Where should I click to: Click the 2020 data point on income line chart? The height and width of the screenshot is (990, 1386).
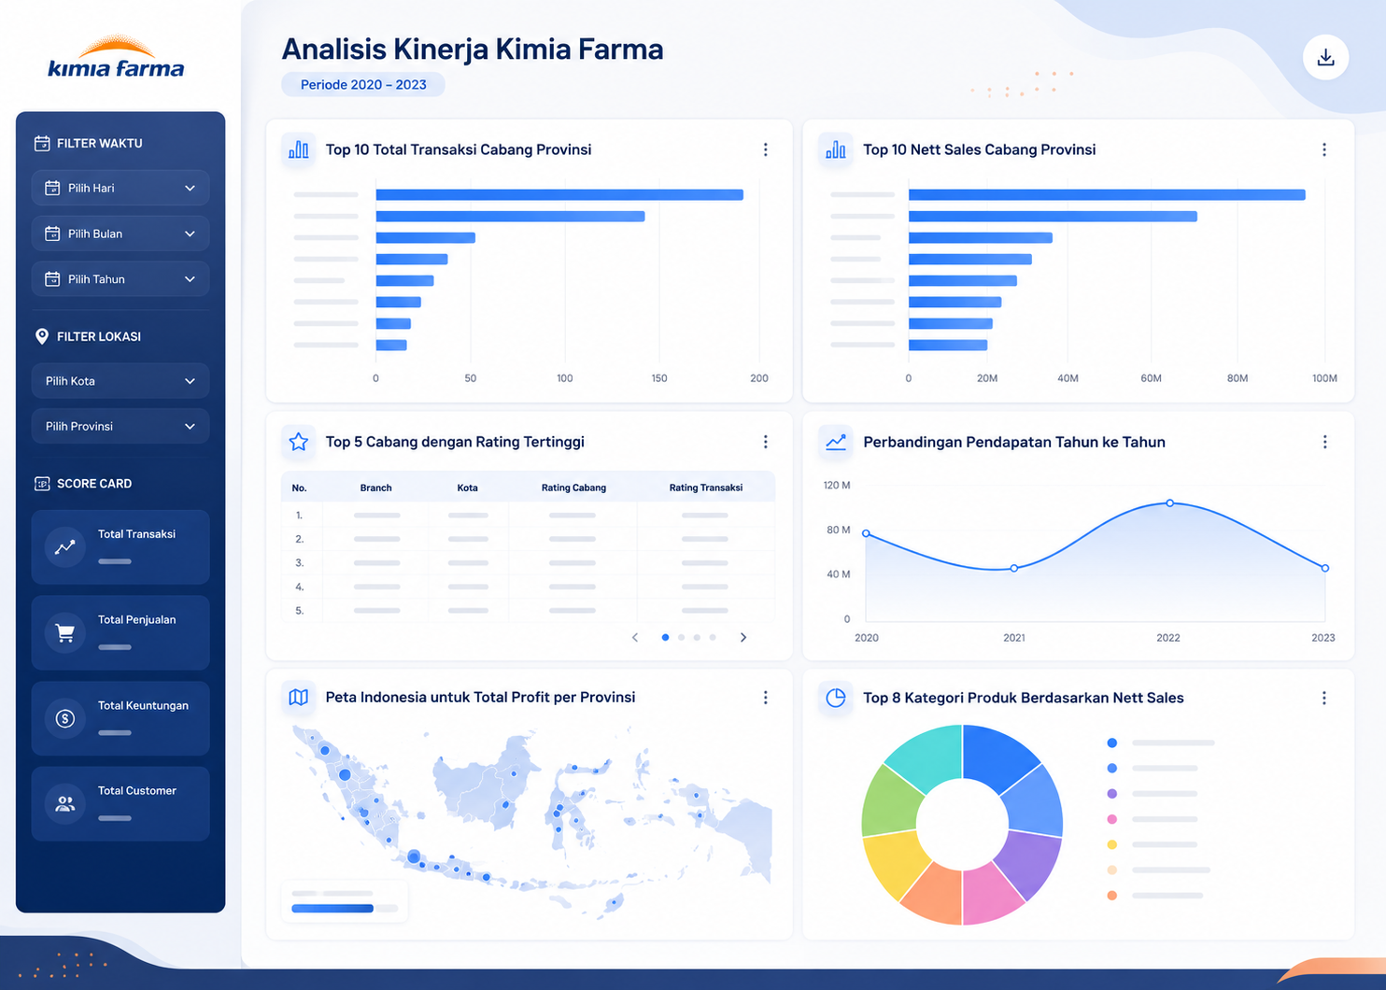(867, 533)
